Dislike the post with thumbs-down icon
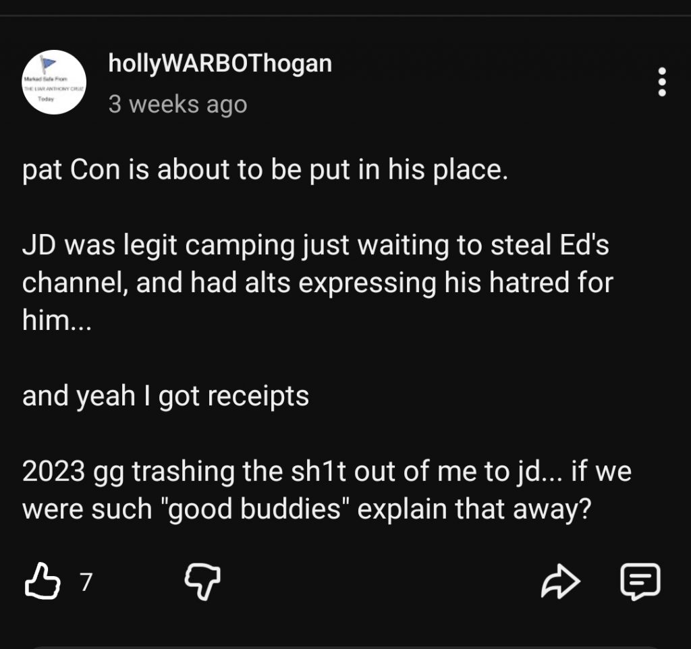The image size is (691, 649). 202,580
